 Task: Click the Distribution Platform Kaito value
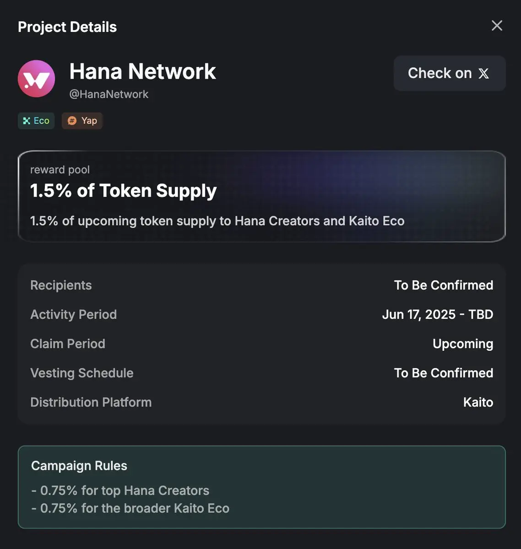click(478, 402)
